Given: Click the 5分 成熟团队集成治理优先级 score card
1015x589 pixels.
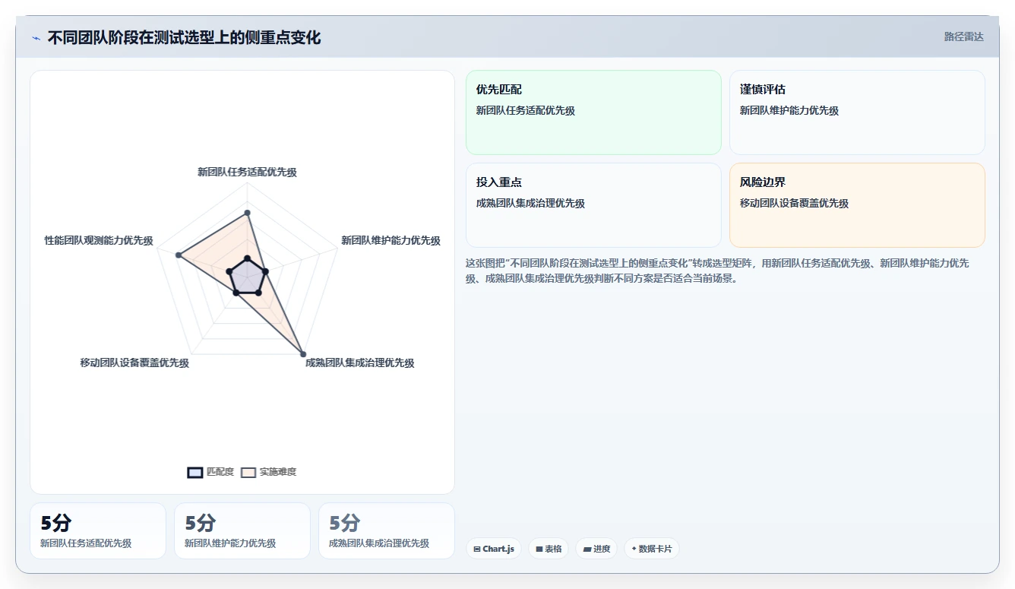Looking at the screenshot, I should coord(387,530).
